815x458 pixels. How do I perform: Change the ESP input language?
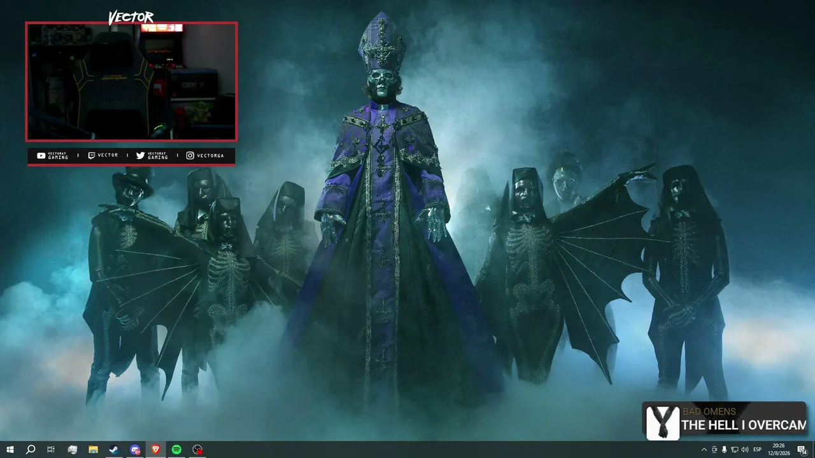pos(758,450)
